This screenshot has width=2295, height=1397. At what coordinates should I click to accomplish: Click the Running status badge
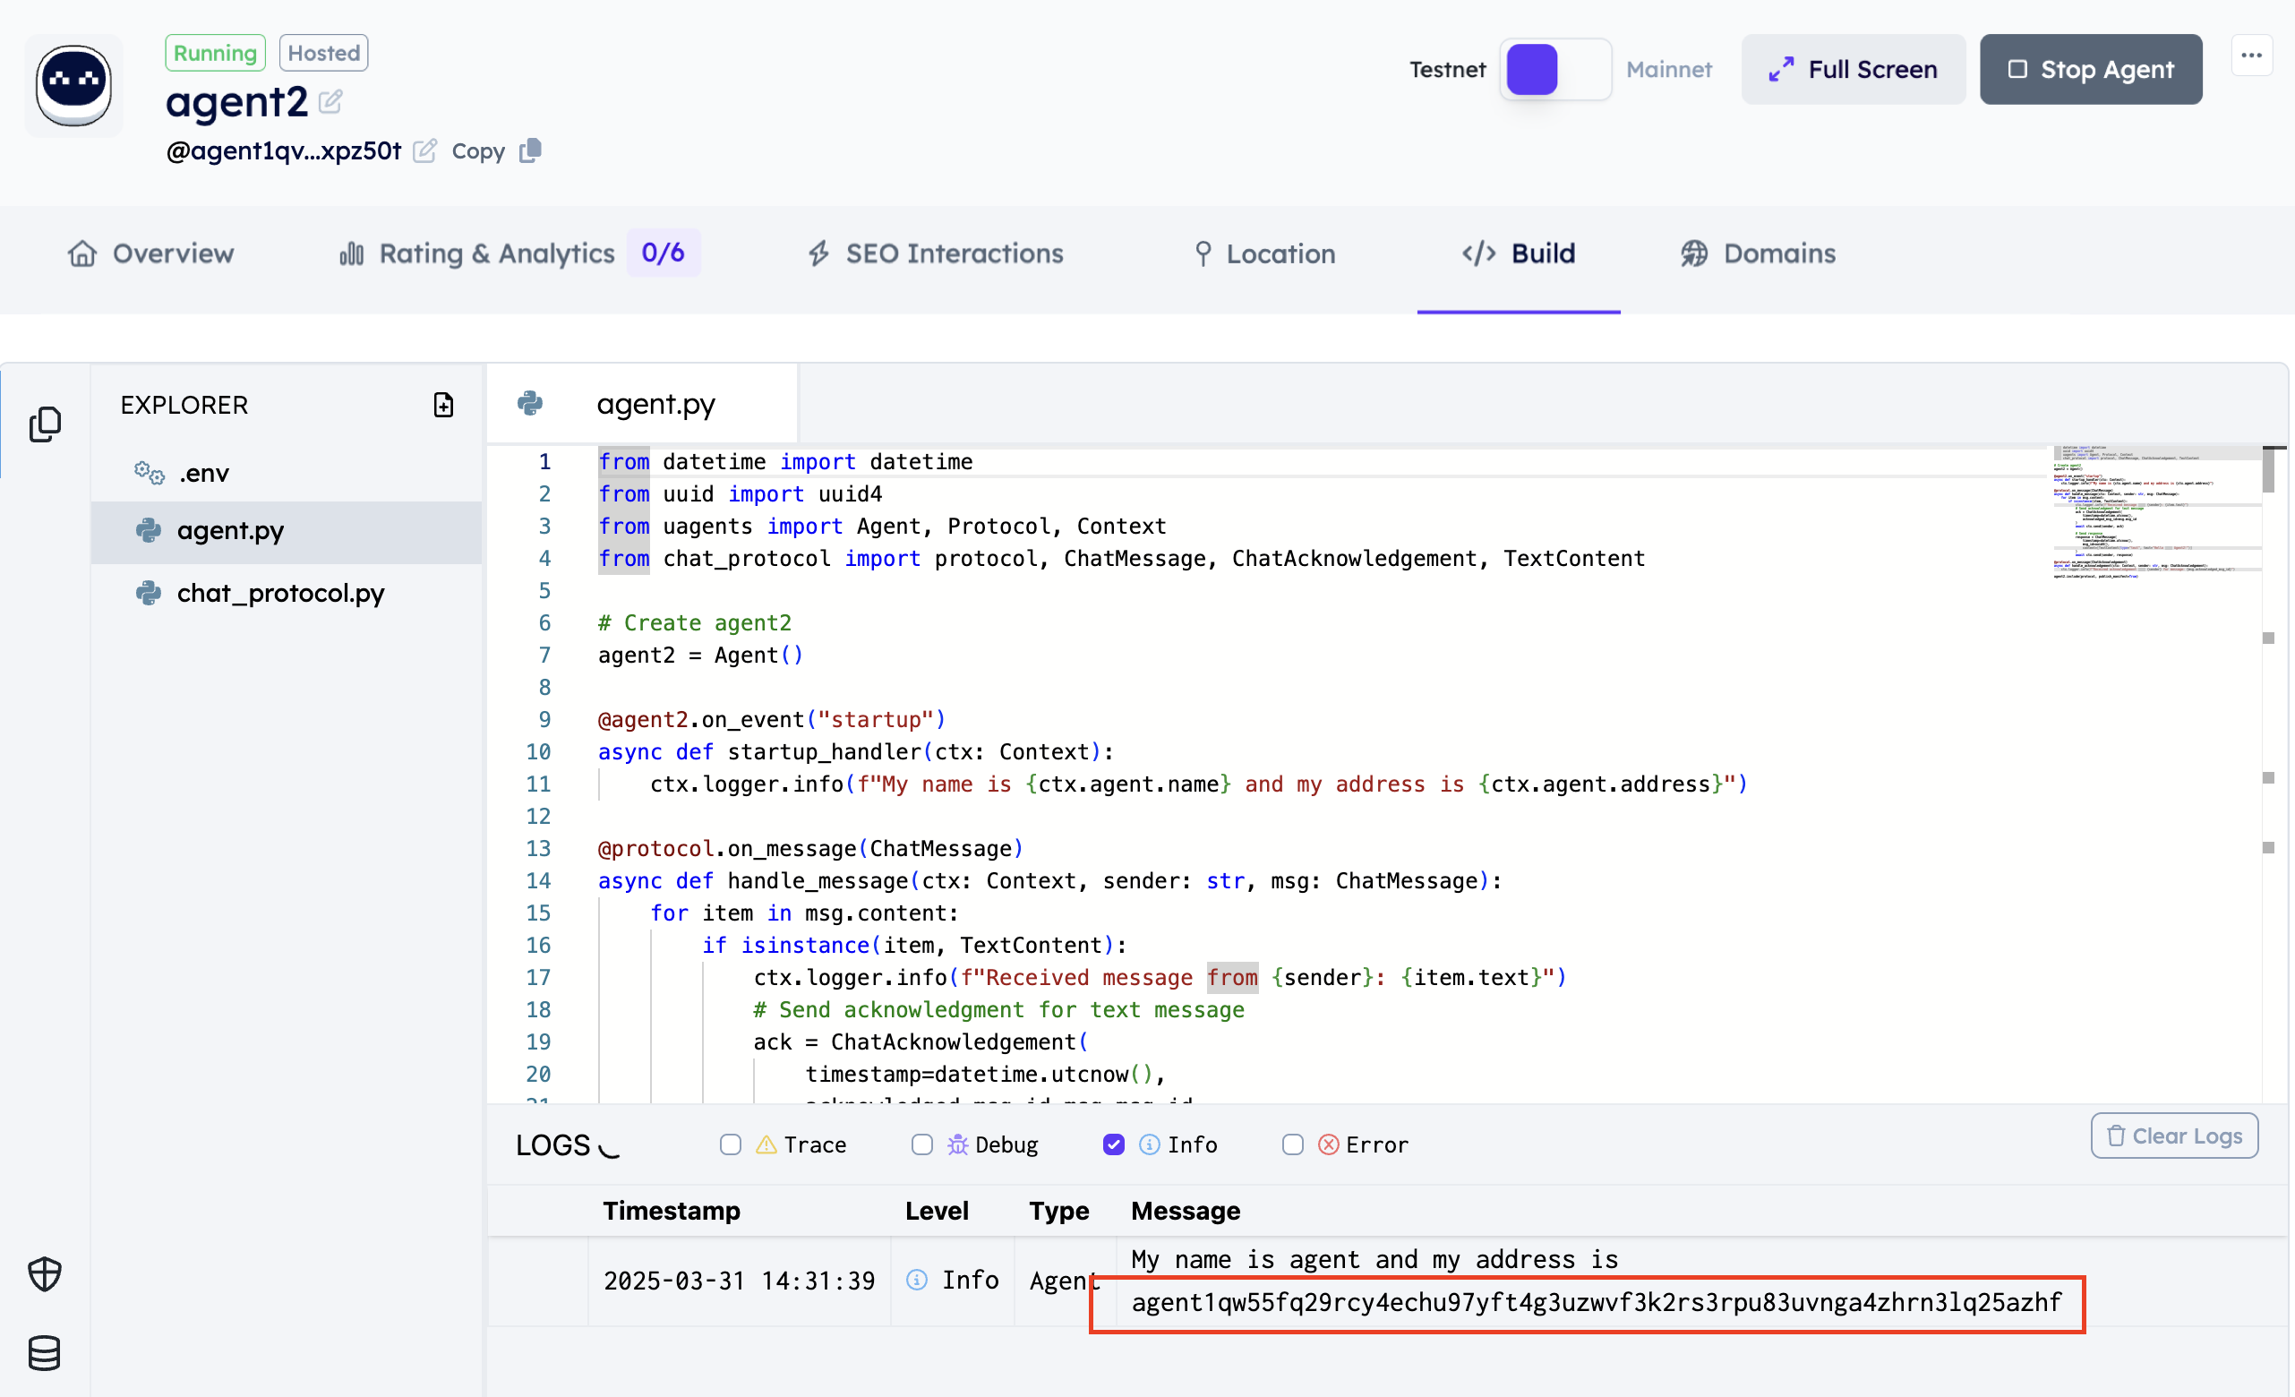coord(215,53)
